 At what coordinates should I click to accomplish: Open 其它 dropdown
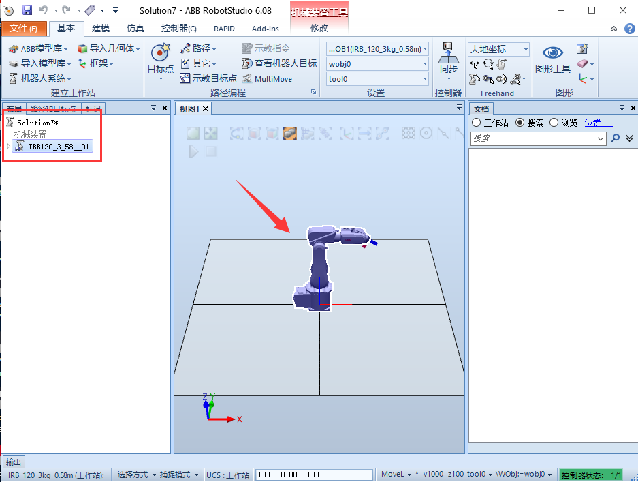(x=198, y=64)
